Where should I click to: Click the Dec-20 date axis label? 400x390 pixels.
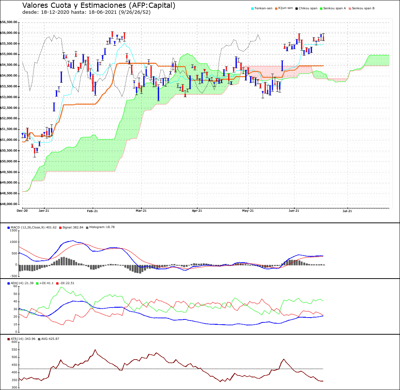[x=22, y=211]
